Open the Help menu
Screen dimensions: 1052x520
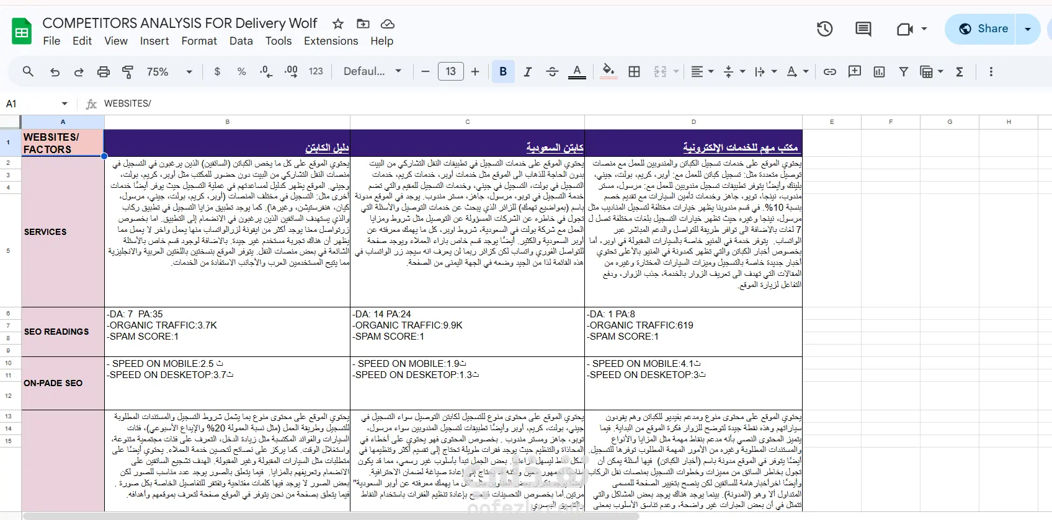(382, 41)
